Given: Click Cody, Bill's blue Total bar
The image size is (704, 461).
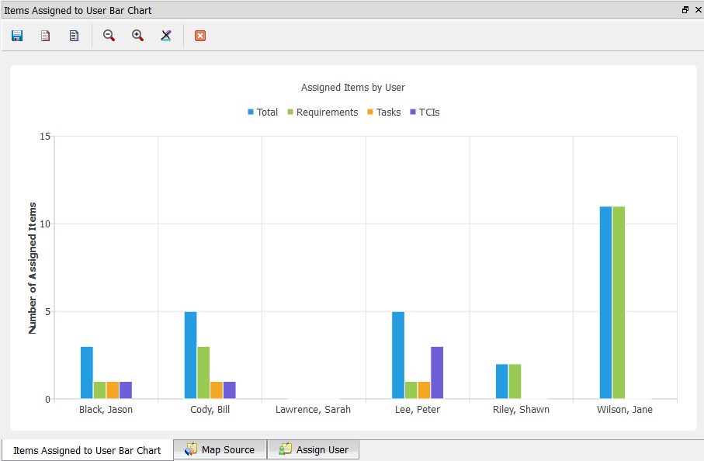Looking at the screenshot, I should point(190,355).
